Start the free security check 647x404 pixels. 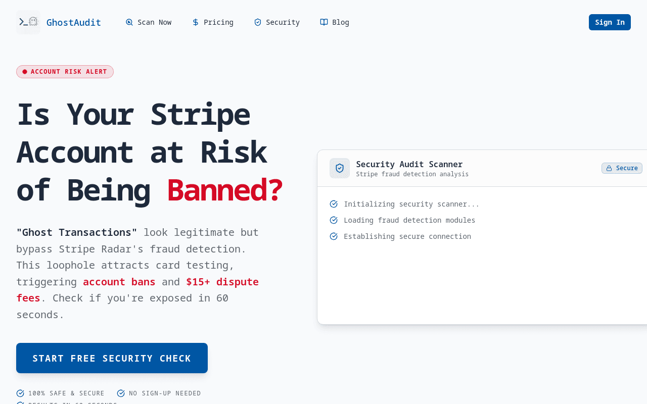112,358
